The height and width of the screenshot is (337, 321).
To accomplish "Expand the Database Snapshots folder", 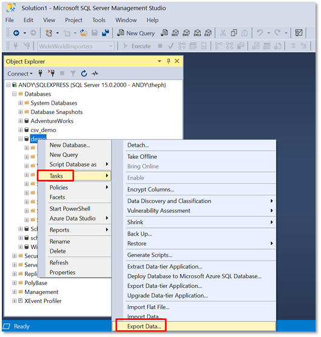I will tap(21, 112).
